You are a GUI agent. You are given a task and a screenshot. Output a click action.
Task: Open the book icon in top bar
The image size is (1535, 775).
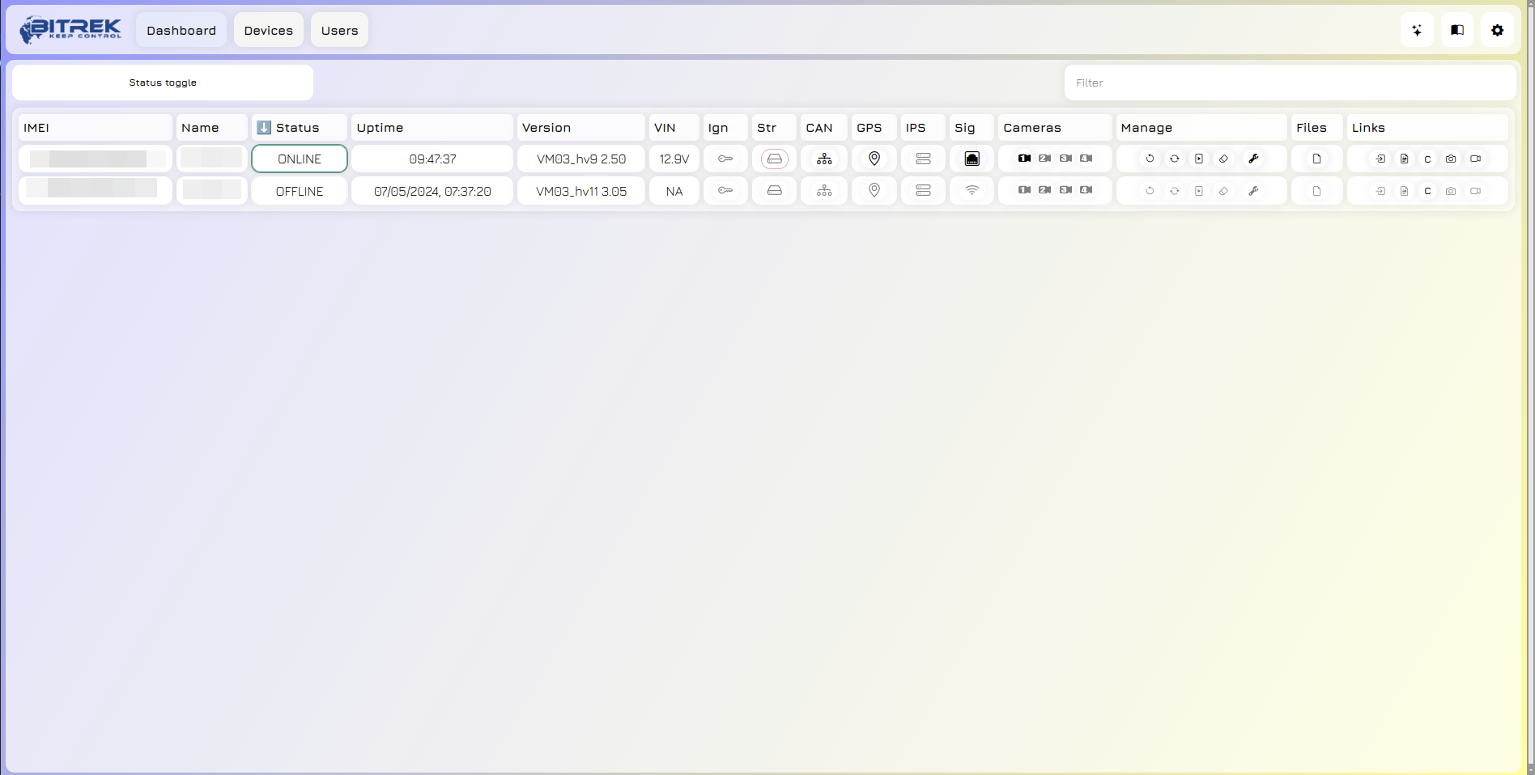[1456, 30]
